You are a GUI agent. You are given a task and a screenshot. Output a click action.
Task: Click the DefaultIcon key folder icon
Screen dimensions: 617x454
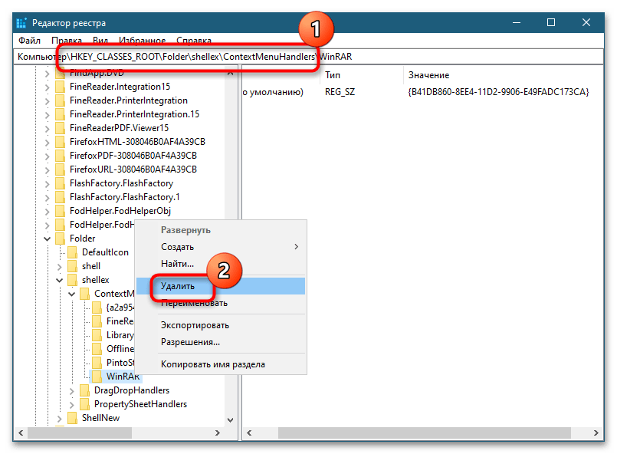(72, 252)
